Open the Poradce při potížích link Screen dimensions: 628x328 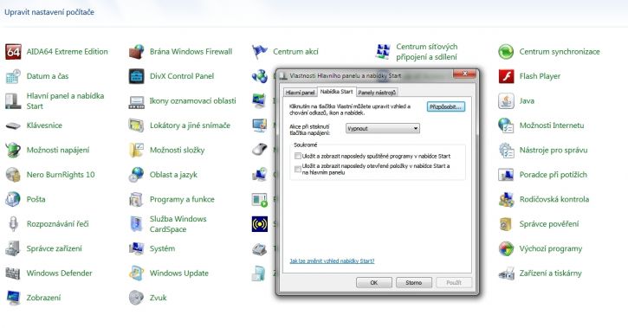coord(554,175)
